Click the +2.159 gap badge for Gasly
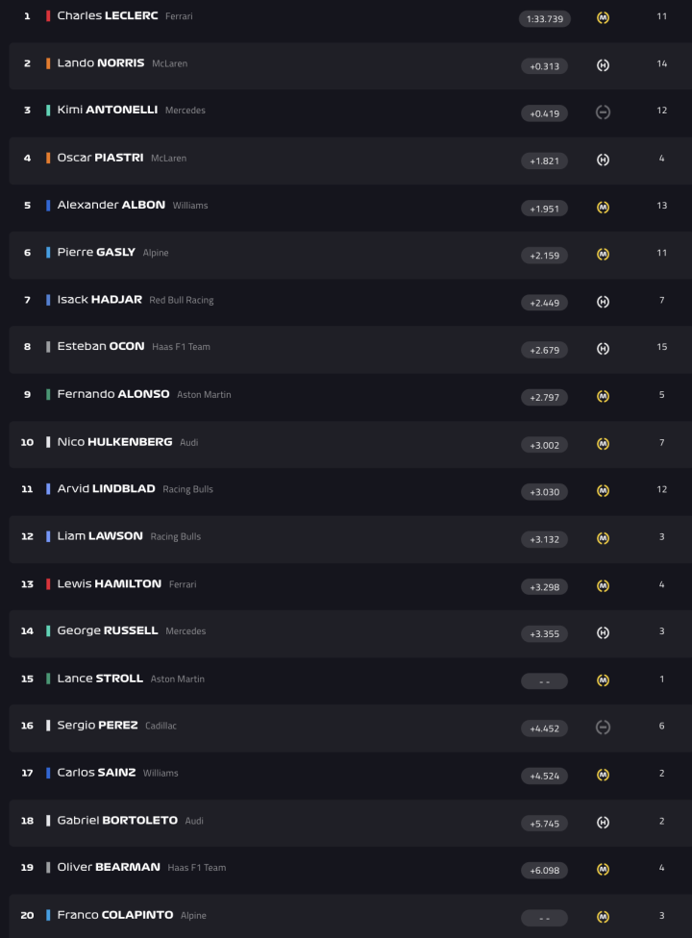Screen dimensions: 692x938 544,256
